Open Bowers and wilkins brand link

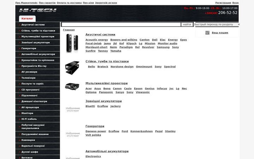point(123,40)
